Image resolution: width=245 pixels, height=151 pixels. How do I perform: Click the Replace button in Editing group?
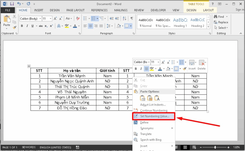pyautogui.click(x=221, y=22)
